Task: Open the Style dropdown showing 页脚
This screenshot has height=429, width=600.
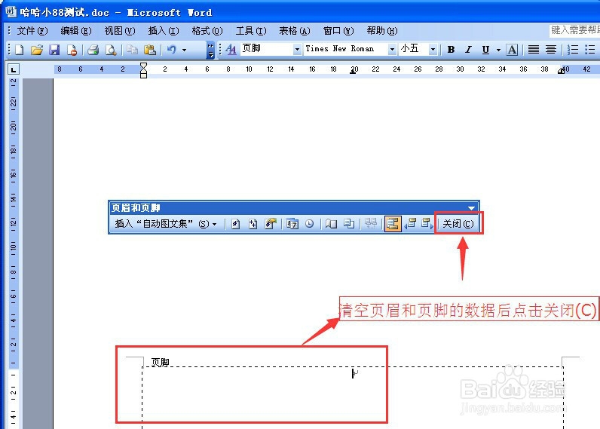Action: coord(296,49)
